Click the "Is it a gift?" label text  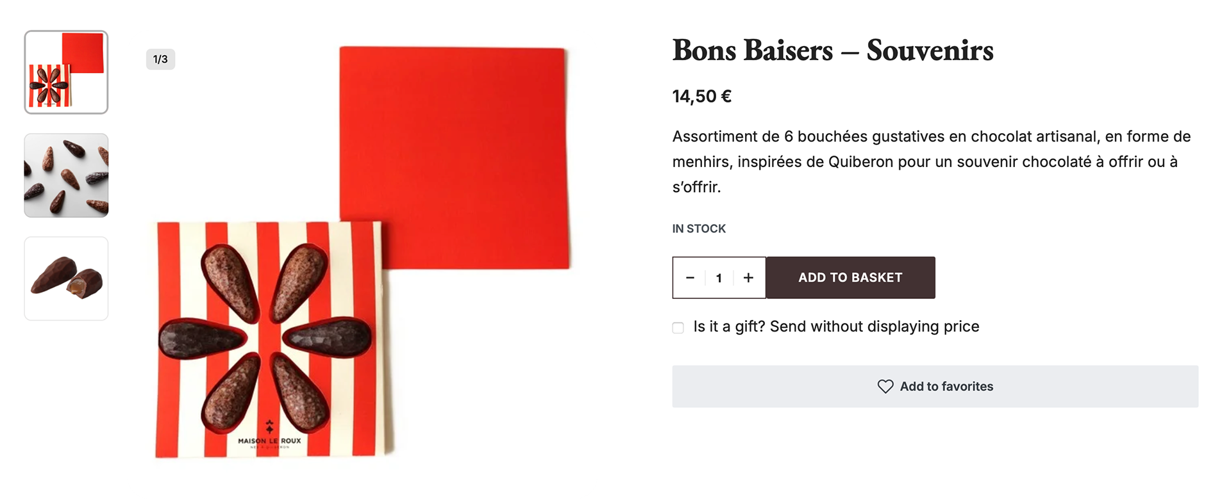[x=836, y=327]
